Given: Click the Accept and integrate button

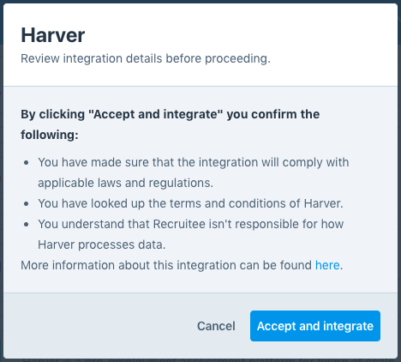Looking at the screenshot, I should (315, 326).
